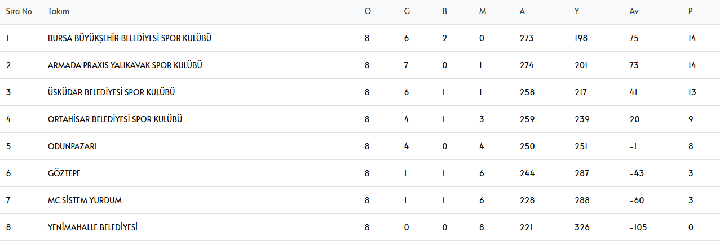This screenshot has width=720, height=241.
Task: Click the B (draws) column header
Action: coord(444,12)
